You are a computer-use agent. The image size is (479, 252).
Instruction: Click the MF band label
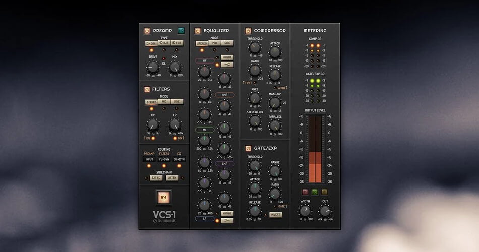tap(205, 130)
